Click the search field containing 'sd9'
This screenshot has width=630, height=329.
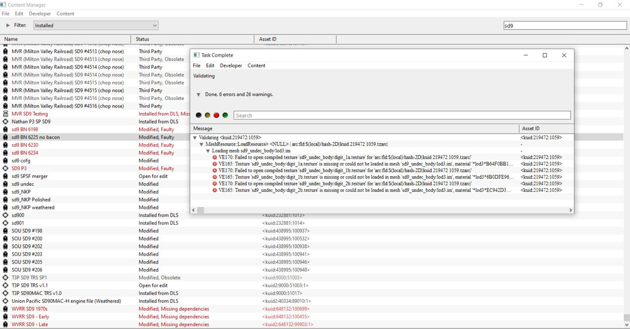point(565,25)
